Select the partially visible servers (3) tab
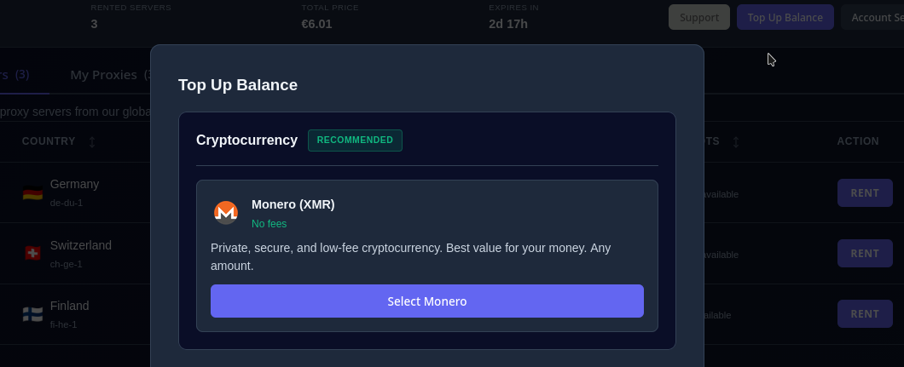This screenshot has height=367, width=904. pyautogui.click(x=15, y=75)
